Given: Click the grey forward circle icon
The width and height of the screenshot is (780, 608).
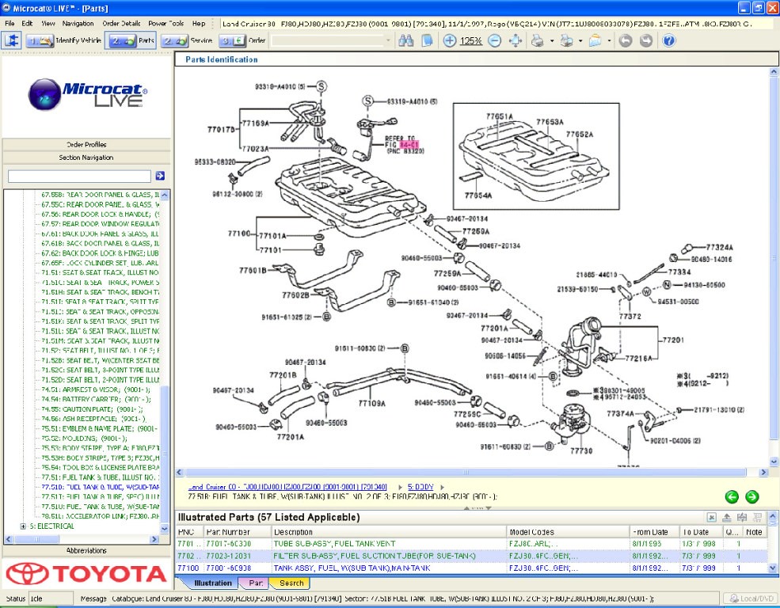Looking at the screenshot, I should click(646, 40).
